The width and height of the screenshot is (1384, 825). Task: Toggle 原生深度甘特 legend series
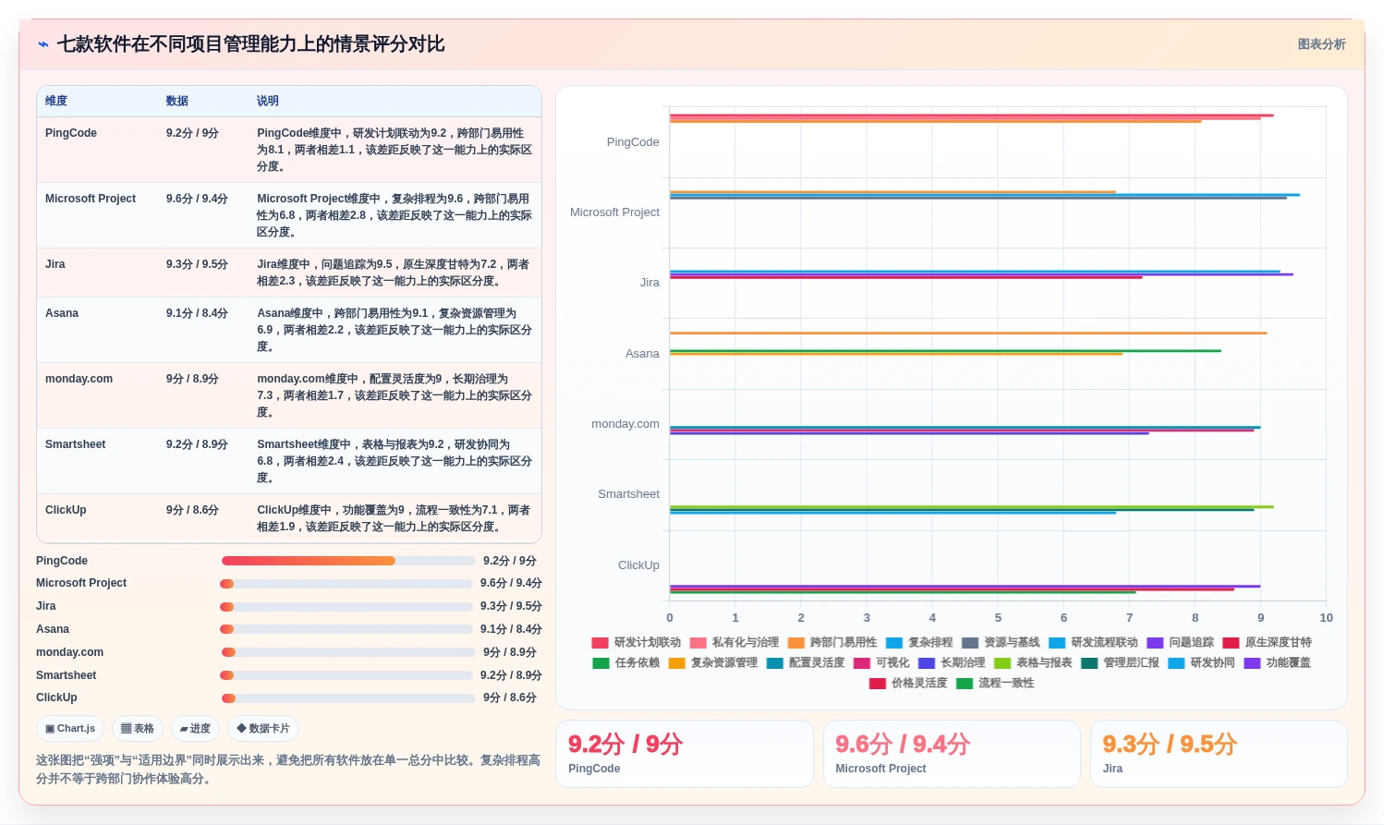(x=1267, y=642)
